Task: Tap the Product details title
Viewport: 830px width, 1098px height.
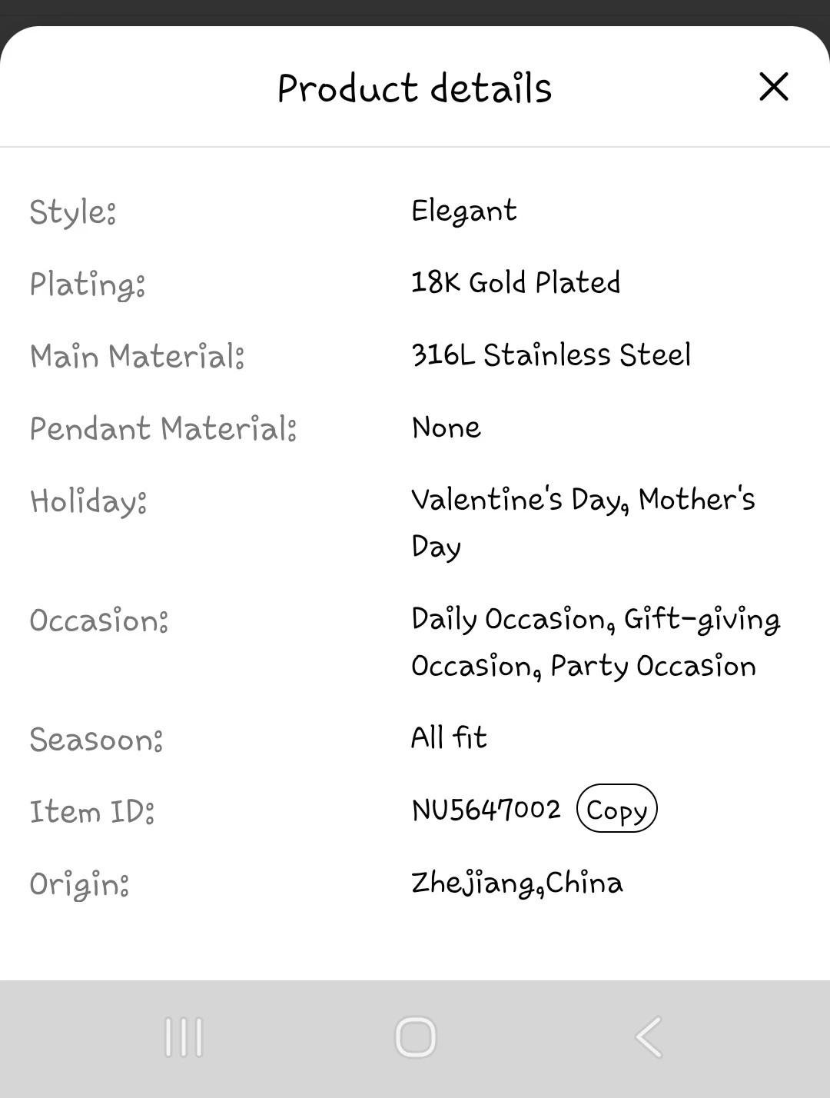Action: 414,88
